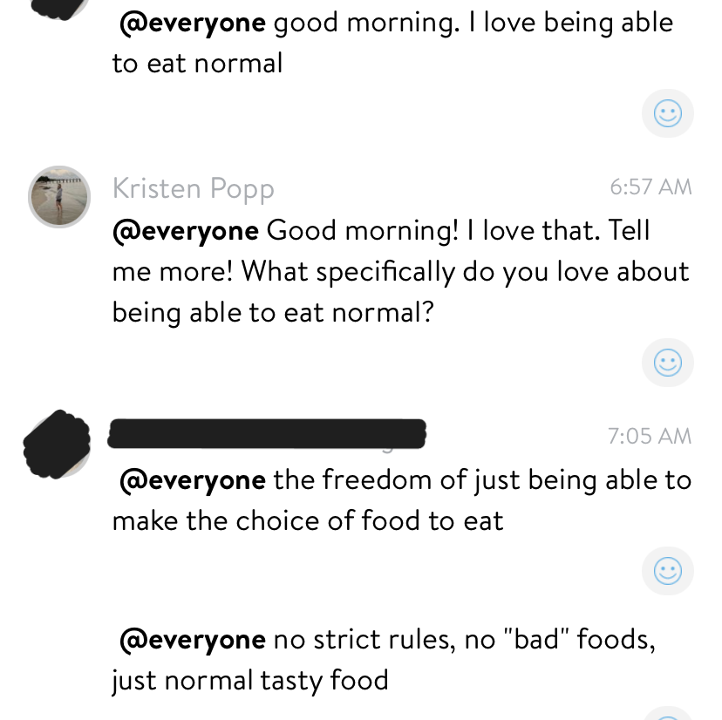Click the 6:57 AM timestamp
722x720 pixels.
650,187
